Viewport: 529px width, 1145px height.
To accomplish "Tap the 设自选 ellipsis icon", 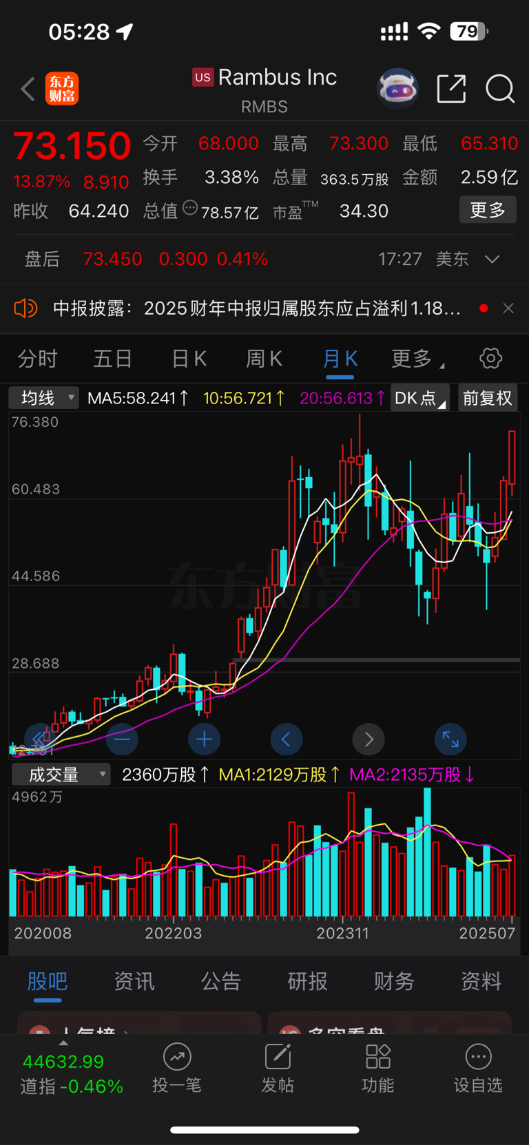I will pyautogui.click(x=478, y=1057).
